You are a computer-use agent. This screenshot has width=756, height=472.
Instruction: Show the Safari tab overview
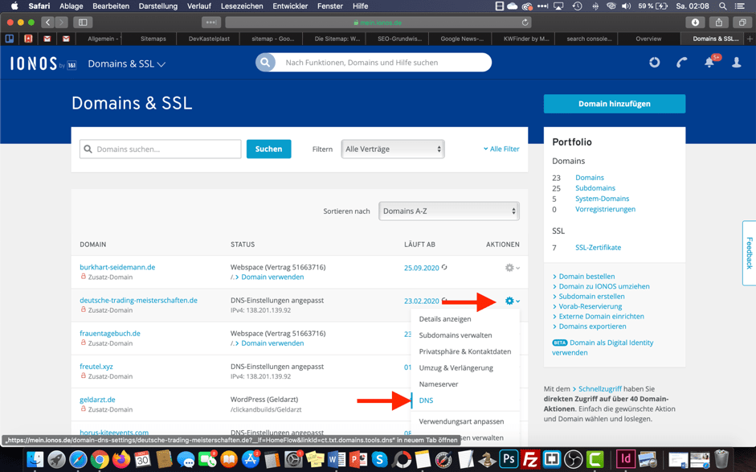coord(742,23)
